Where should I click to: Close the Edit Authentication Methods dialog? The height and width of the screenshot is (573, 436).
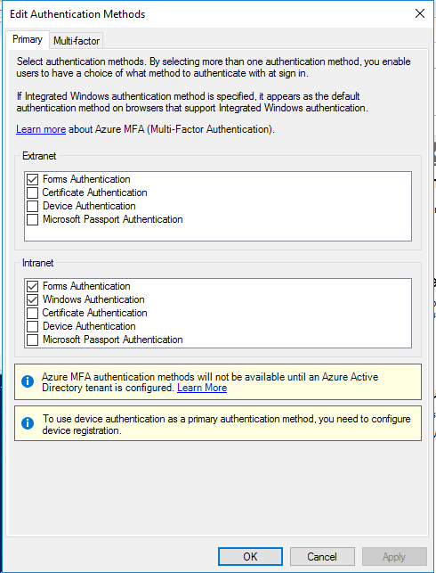point(420,14)
